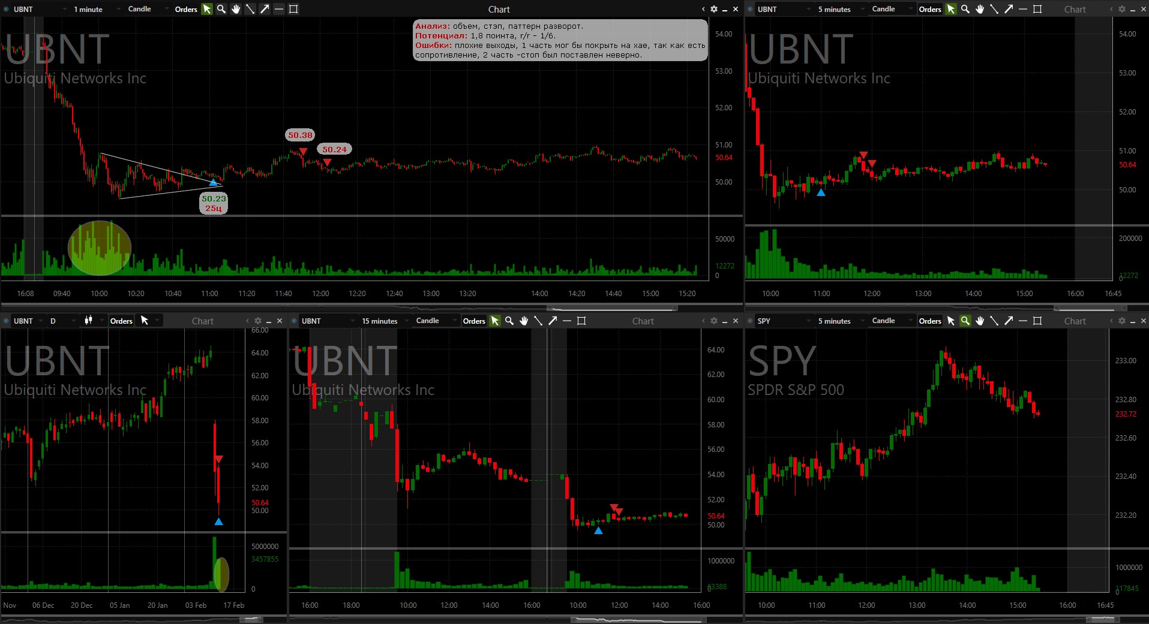Click highlighted magnifier tool in SPY chart
Screen dimensions: 1149x624
pyautogui.click(x=965, y=321)
